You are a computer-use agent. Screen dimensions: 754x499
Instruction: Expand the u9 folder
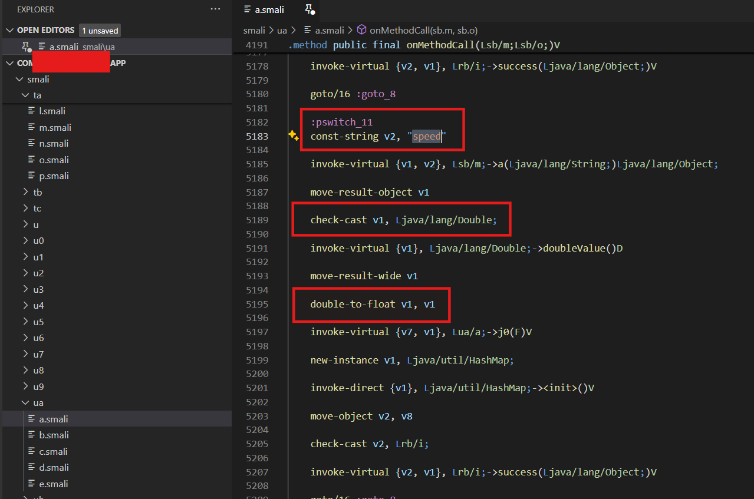pyautogui.click(x=25, y=386)
